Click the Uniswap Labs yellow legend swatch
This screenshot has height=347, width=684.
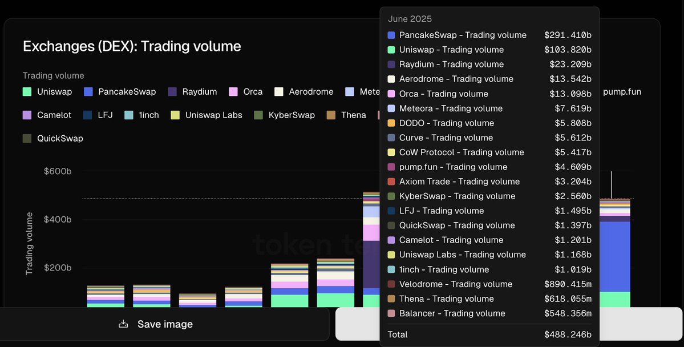[x=175, y=115]
